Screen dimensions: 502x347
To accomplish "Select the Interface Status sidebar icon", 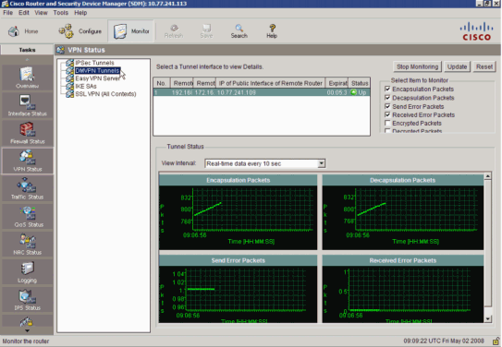I will [27, 105].
